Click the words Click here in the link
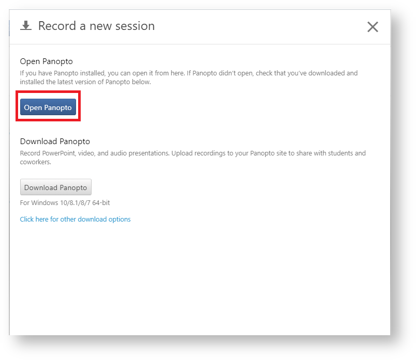This screenshot has width=416, height=360. (34, 220)
